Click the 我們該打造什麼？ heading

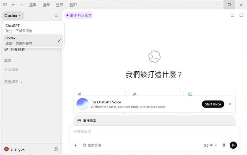coord(154,74)
